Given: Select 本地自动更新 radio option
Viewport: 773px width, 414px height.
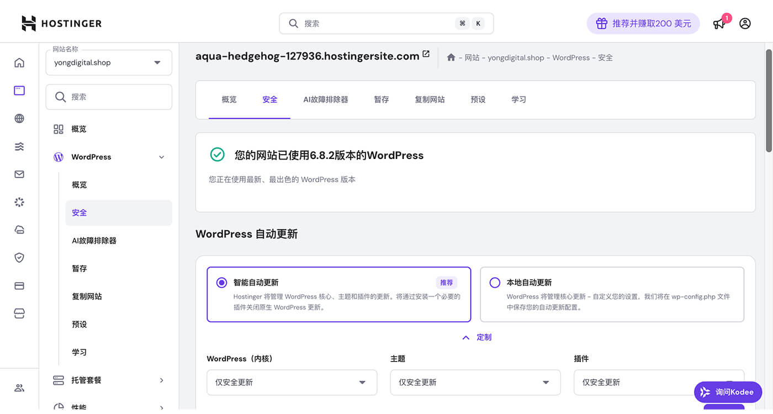Looking at the screenshot, I should tap(495, 283).
